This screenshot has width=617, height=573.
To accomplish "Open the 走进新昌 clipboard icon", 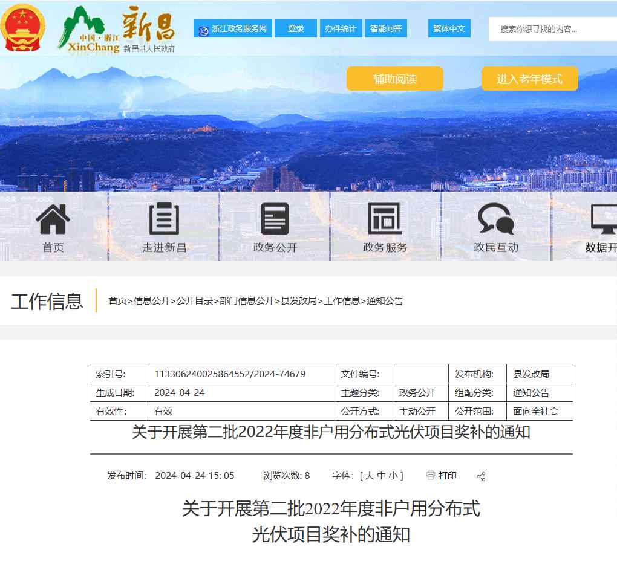I will 164,219.
